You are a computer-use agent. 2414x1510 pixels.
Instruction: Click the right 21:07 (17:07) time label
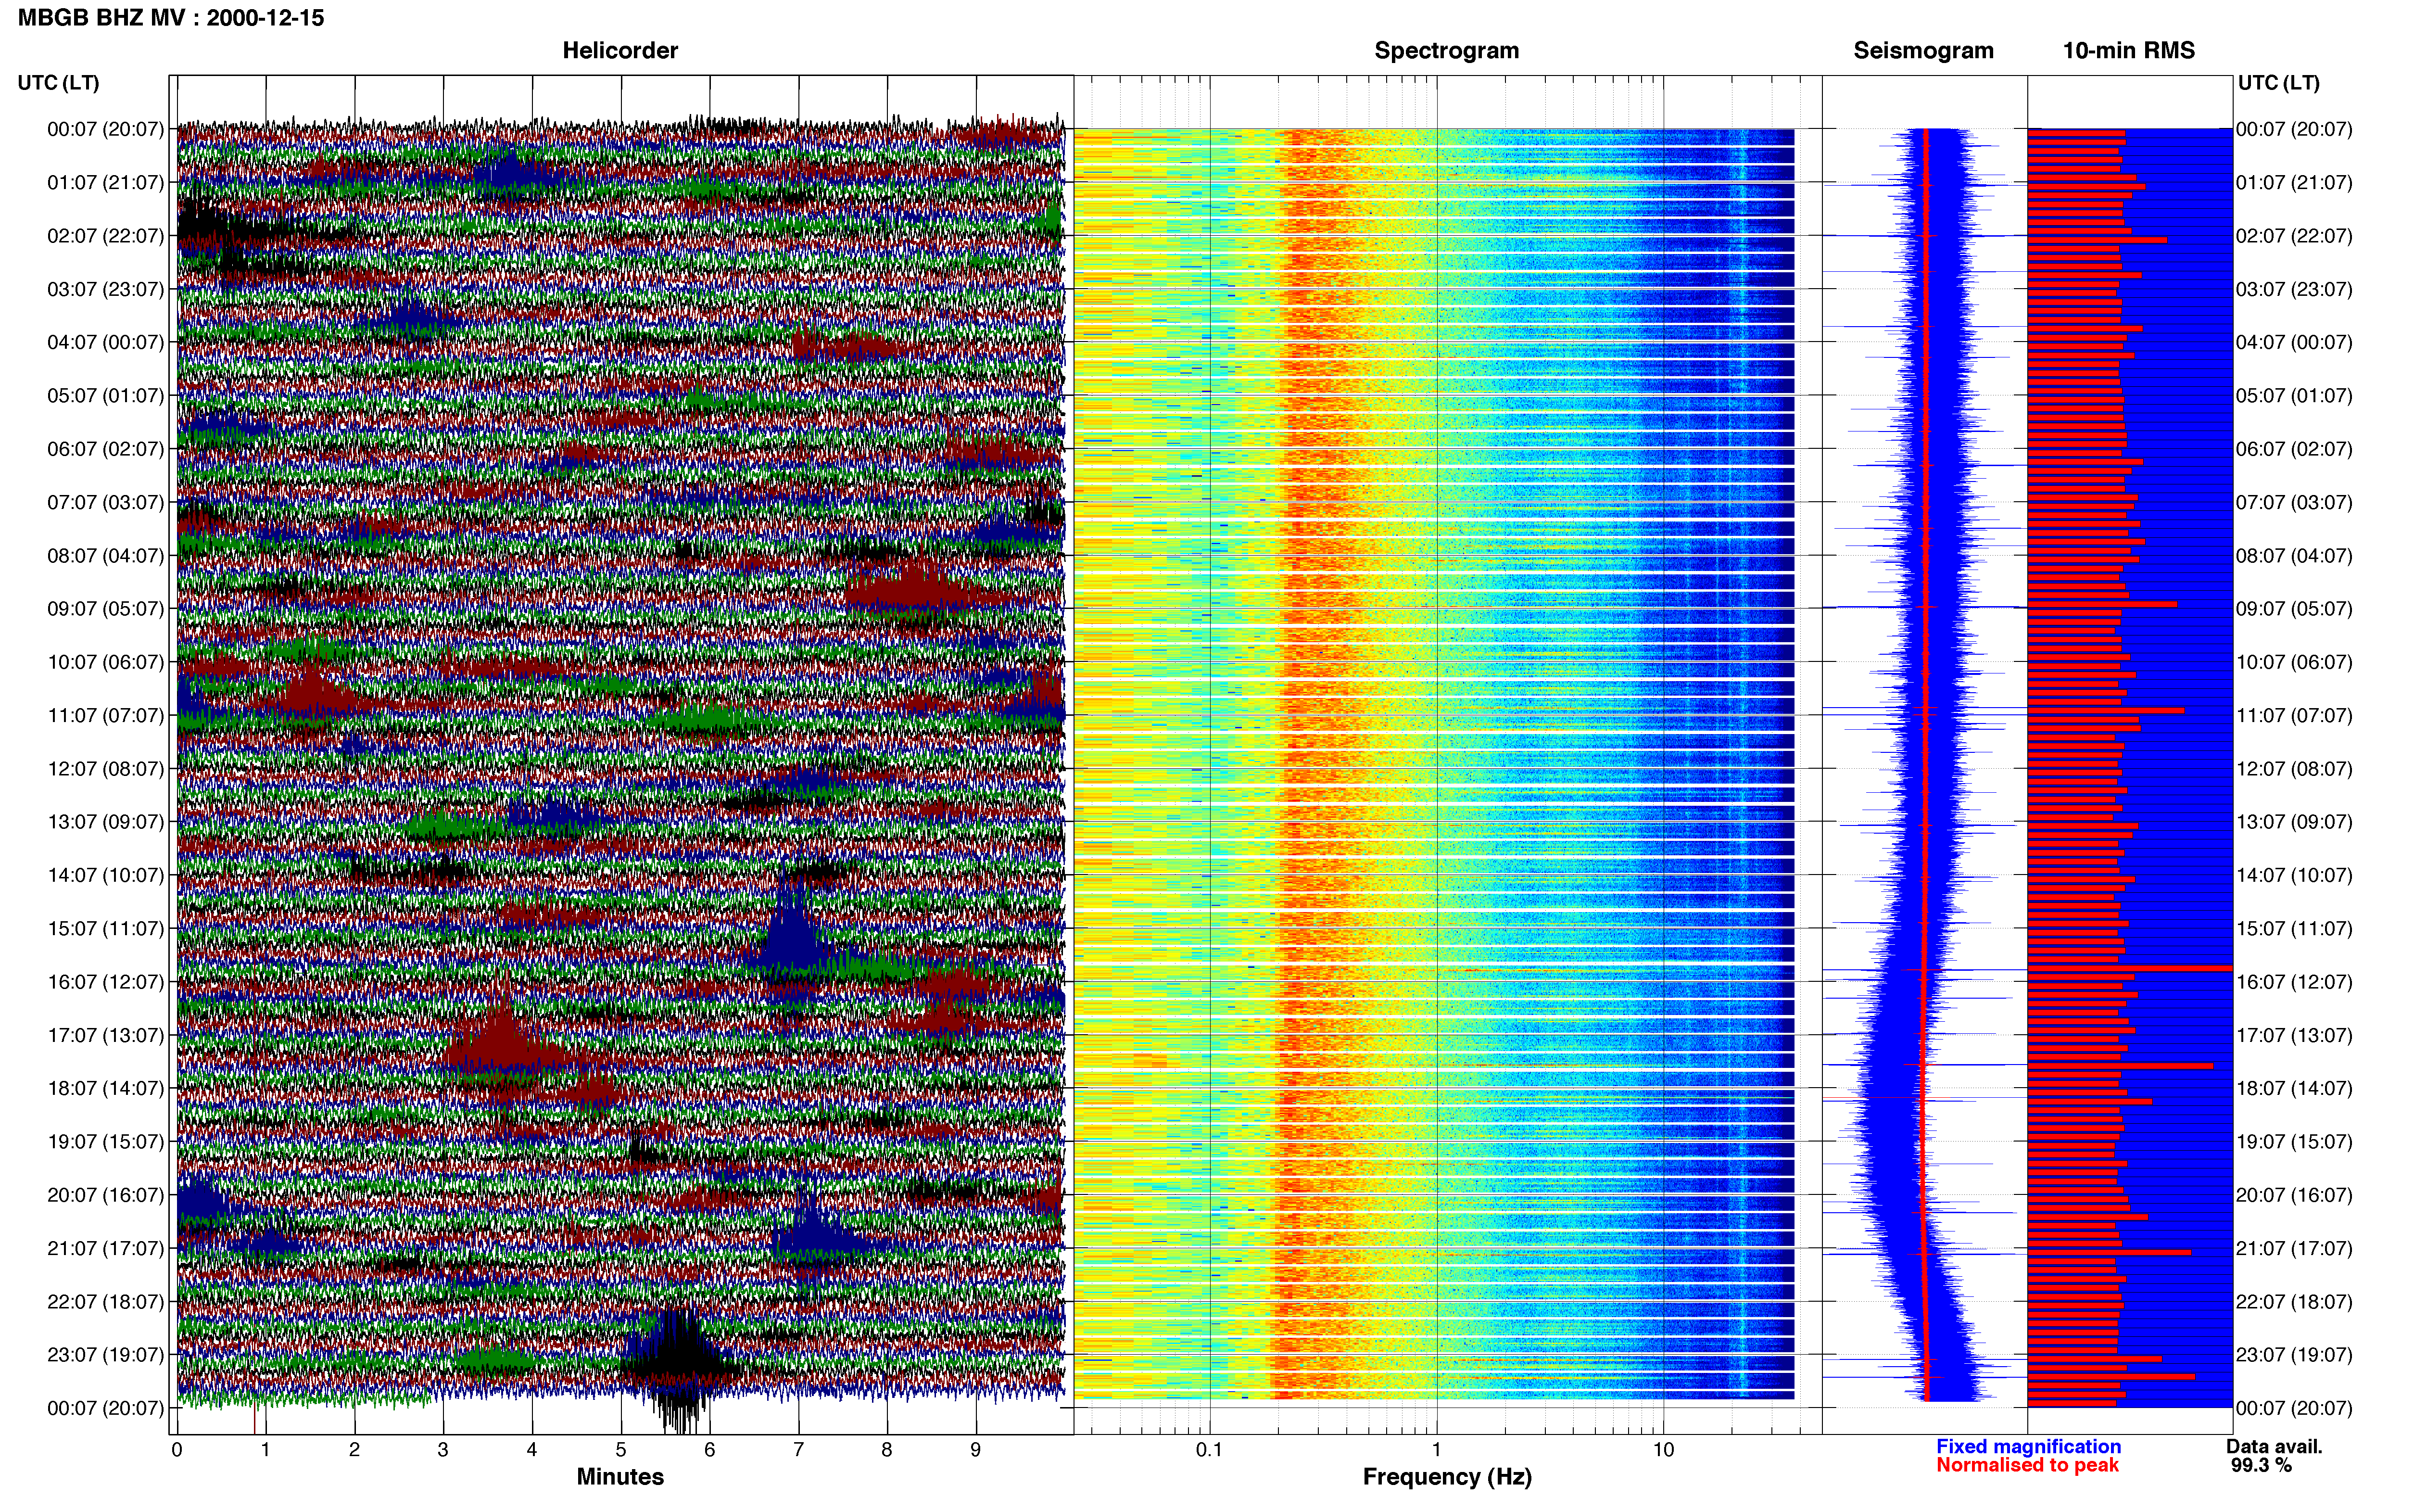tap(2294, 1248)
